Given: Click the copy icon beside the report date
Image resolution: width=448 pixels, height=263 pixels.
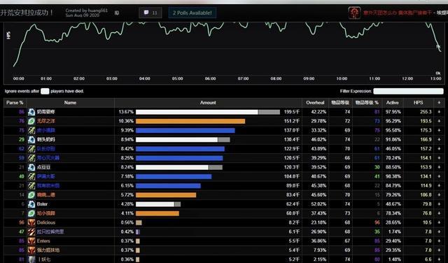Looking at the screenshot, I should point(117,13).
